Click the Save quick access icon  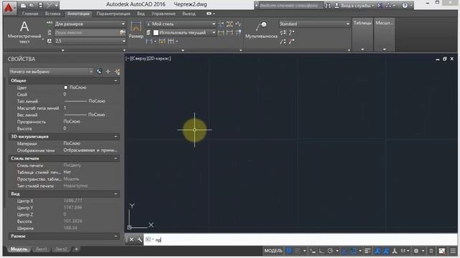point(40,5)
